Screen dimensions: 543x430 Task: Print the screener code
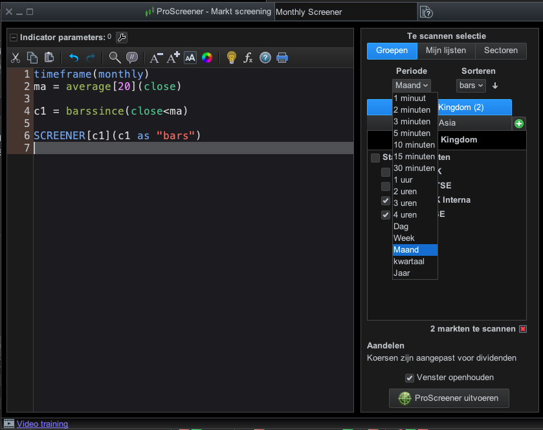tap(282, 58)
